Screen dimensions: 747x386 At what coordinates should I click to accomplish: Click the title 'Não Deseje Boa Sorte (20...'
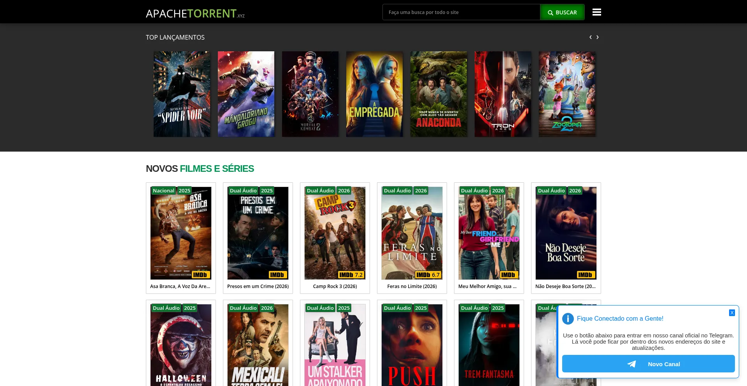click(x=565, y=286)
